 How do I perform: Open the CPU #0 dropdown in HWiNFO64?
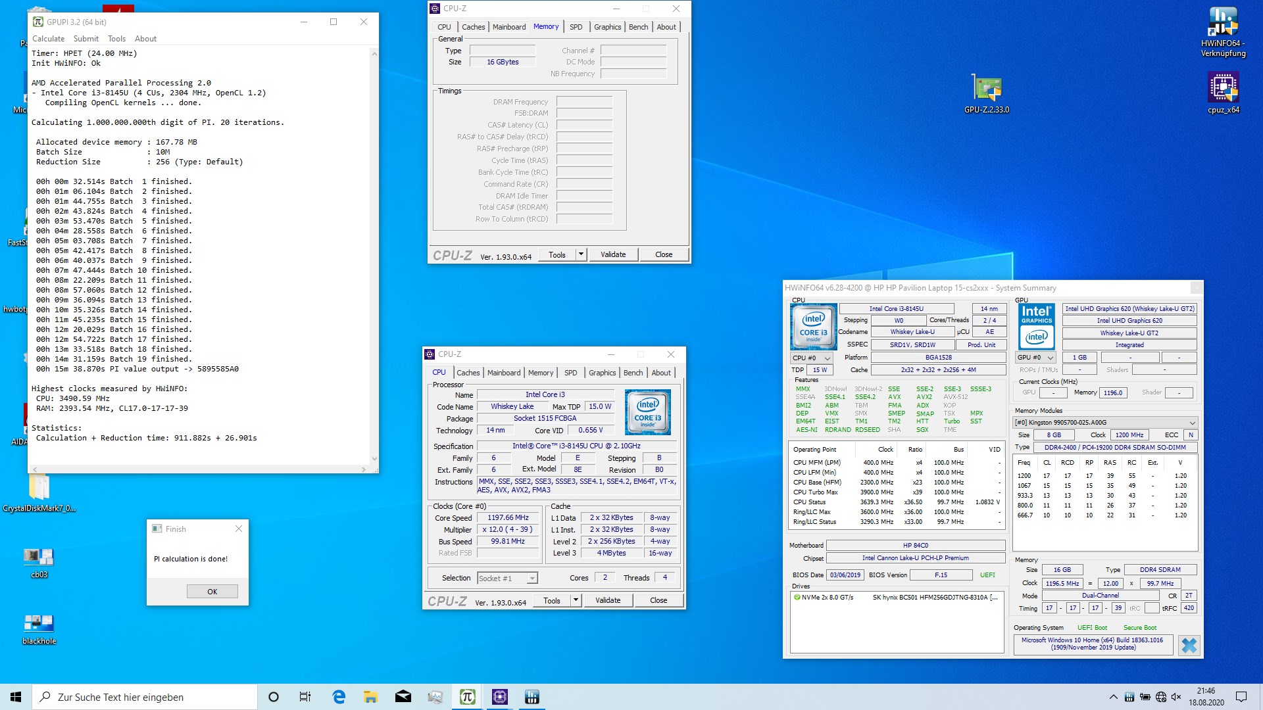[812, 358]
